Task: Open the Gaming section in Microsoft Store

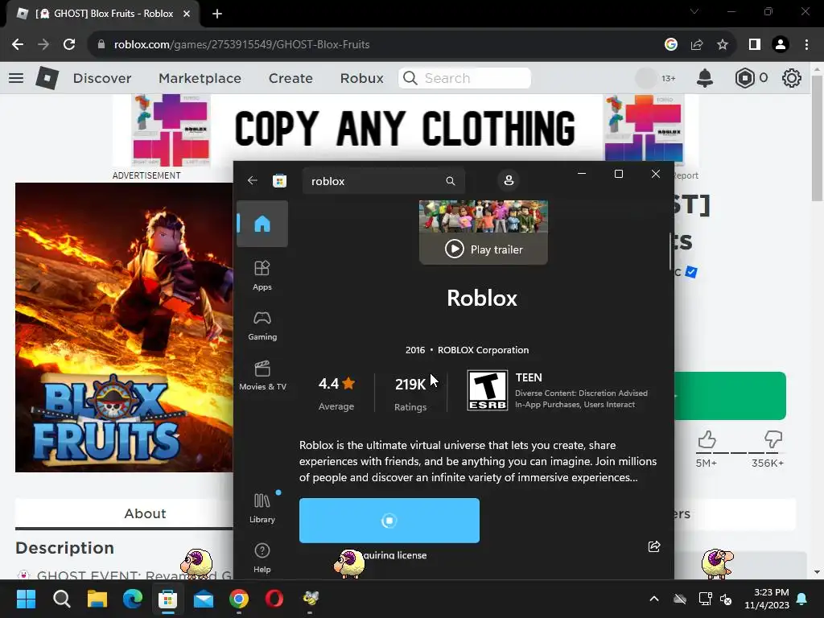Action: click(262, 325)
